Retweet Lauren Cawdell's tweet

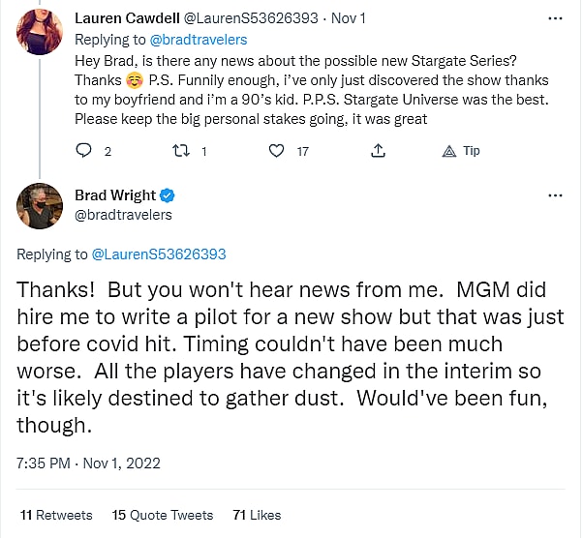tap(179, 151)
